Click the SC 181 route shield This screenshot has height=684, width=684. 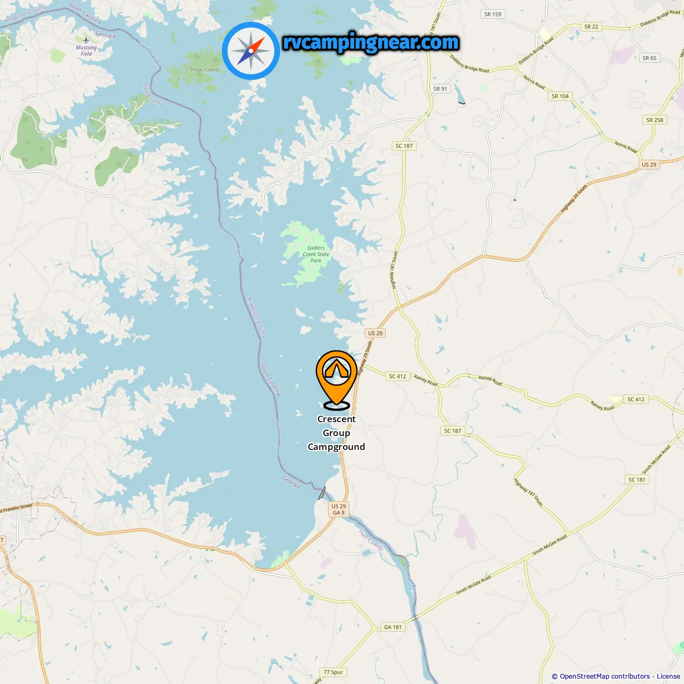636,479
